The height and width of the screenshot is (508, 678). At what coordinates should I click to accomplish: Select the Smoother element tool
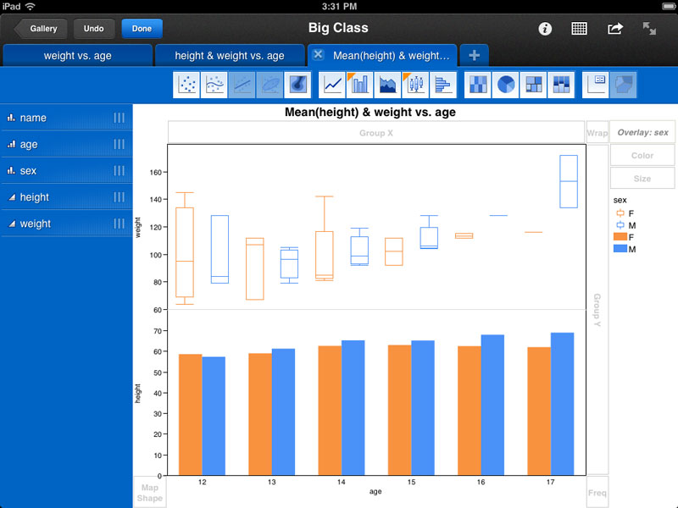pyautogui.click(x=214, y=85)
